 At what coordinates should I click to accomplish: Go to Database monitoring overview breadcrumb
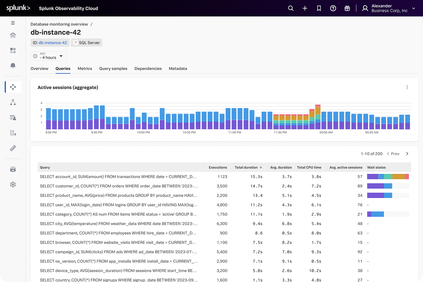click(x=59, y=24)
